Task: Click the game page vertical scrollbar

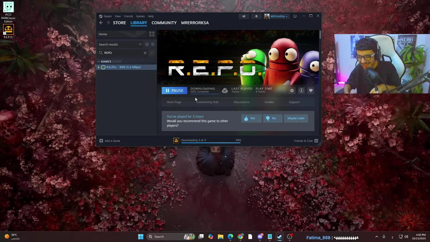Action: (320, 35)
